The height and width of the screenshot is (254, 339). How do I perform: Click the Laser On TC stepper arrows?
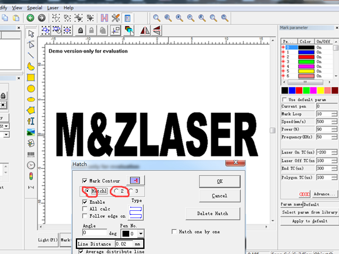click(x=334, y=152)
